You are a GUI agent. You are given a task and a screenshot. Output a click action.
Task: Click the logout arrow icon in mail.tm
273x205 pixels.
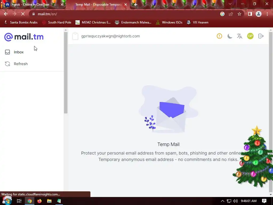(x=261, y=36)
